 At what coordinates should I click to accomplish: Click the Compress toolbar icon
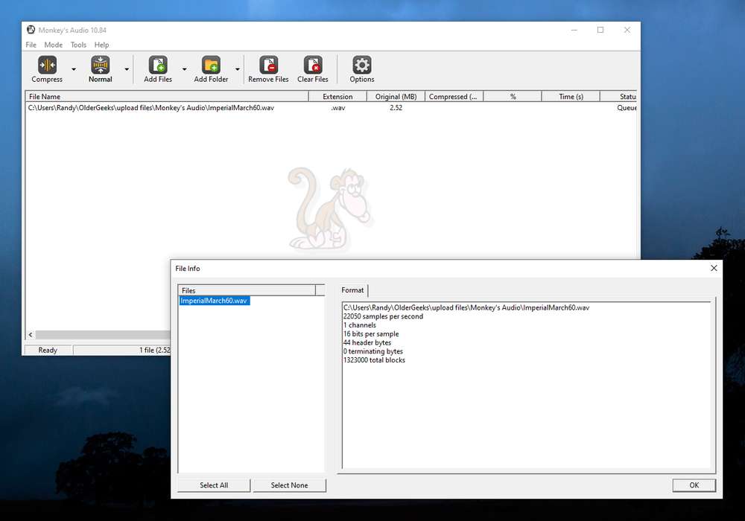(47, 65)
